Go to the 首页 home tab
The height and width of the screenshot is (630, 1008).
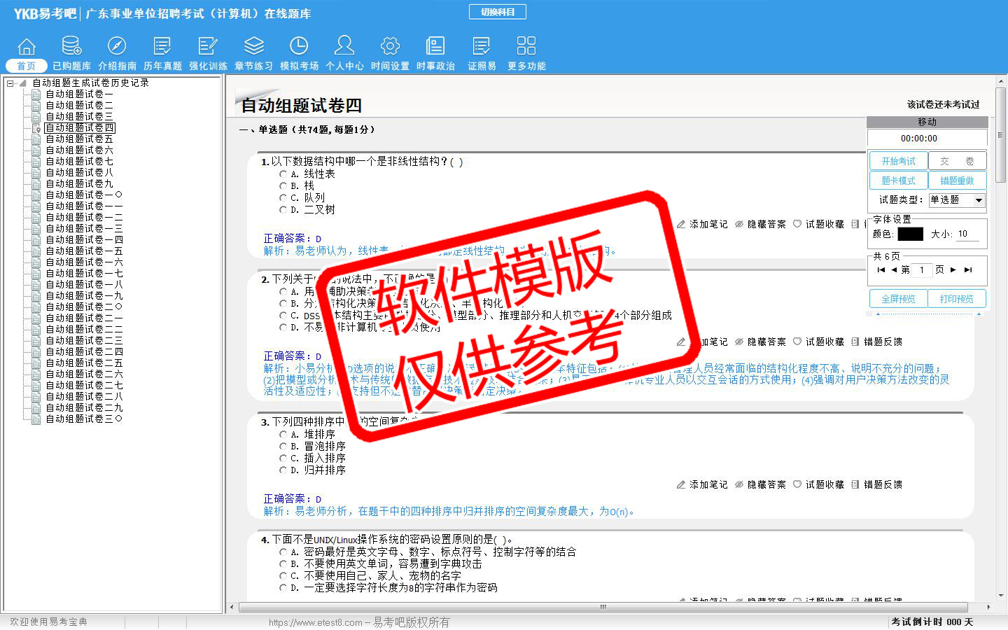pos(27,65)
